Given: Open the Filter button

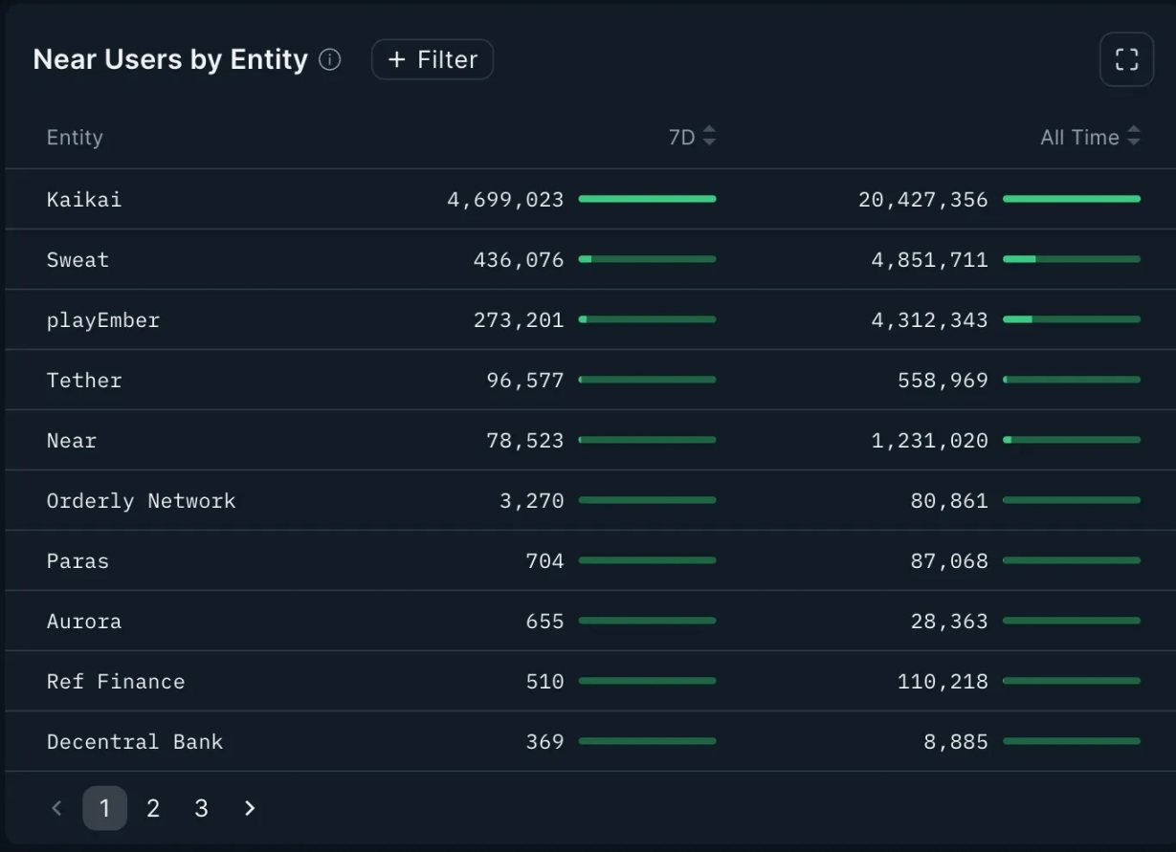Looking at the screenshot, I should pos(433,59).
